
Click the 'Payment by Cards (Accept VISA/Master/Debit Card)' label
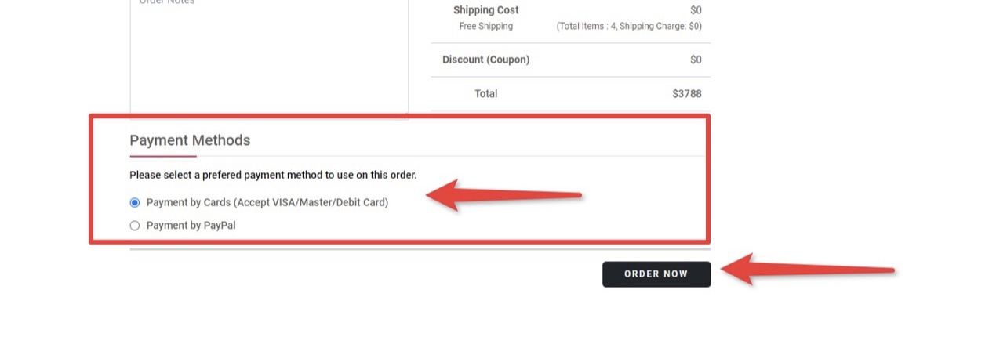click(267, 202)
